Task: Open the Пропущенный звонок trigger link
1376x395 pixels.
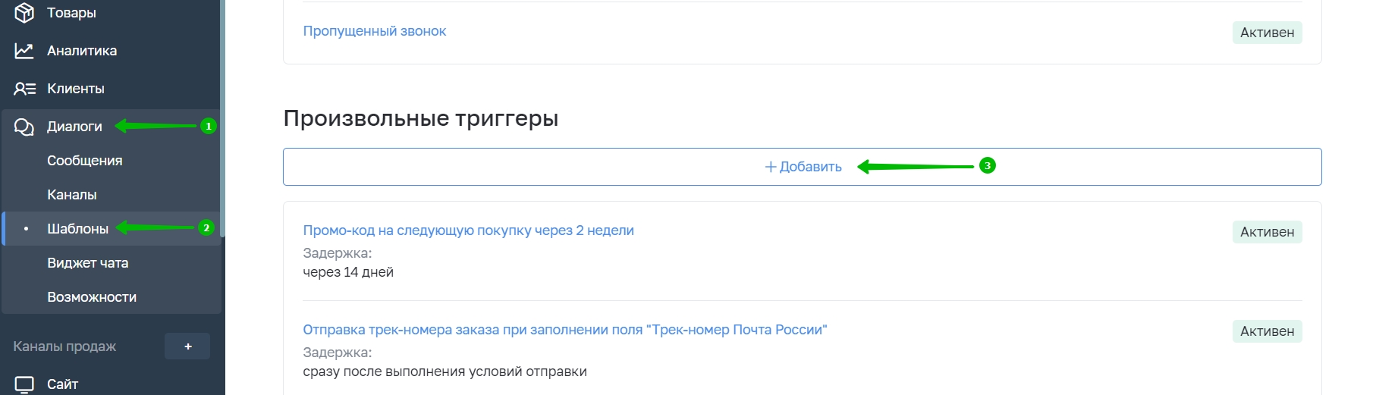Action: [375, 31]
